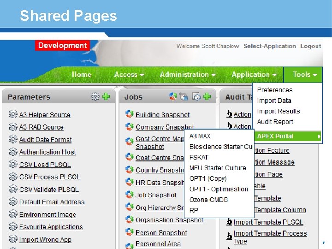
Task: Click the green plus icon in the Parameters header
Action: tap(106, 96)
